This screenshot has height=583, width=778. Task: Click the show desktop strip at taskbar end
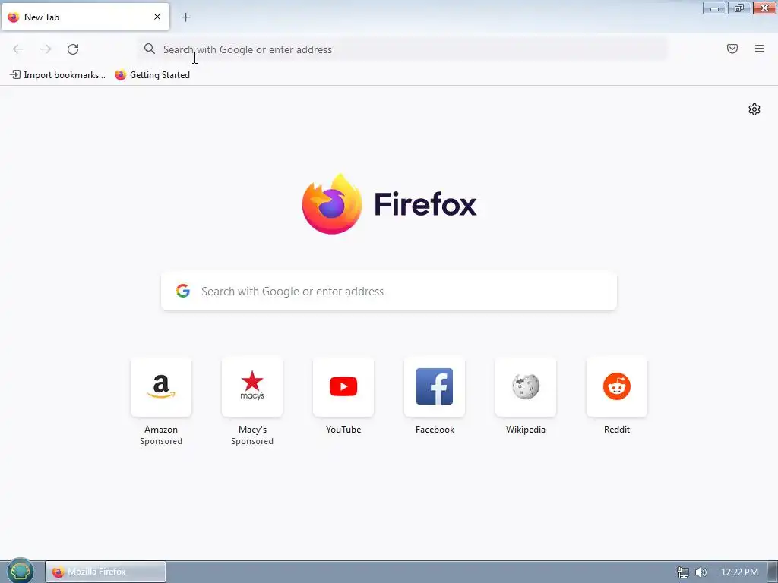[773, 572]
